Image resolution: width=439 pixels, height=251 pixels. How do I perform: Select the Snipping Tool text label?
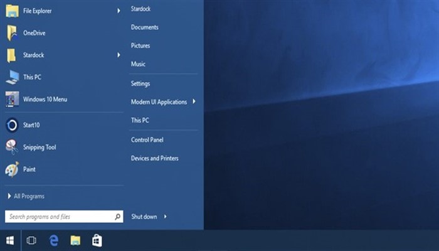coord(40,147)
